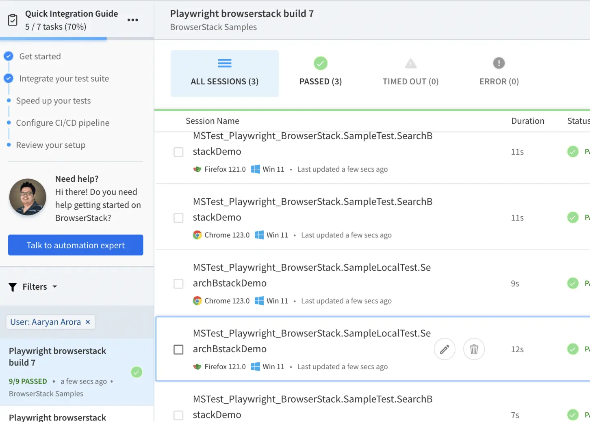The height and width of the screenshot is (422, 590).
Task: Switch to the ALL SESSIONS (3) tab
Action: (x=224, y=73)
